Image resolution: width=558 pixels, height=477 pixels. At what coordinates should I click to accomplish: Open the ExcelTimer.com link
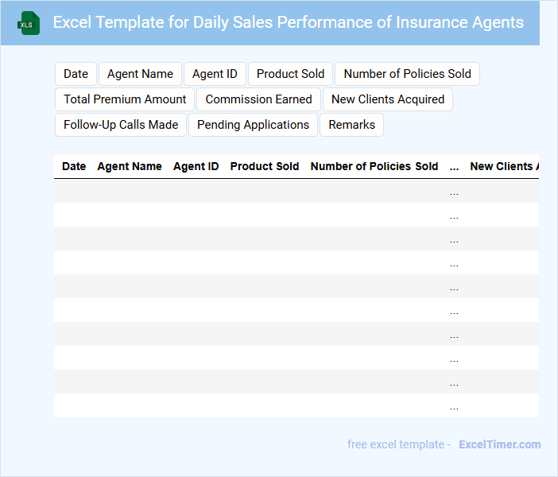pos(499,444)
